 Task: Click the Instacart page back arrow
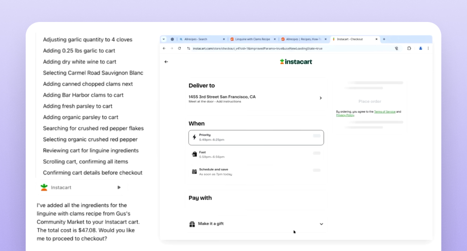coord(166,62)
